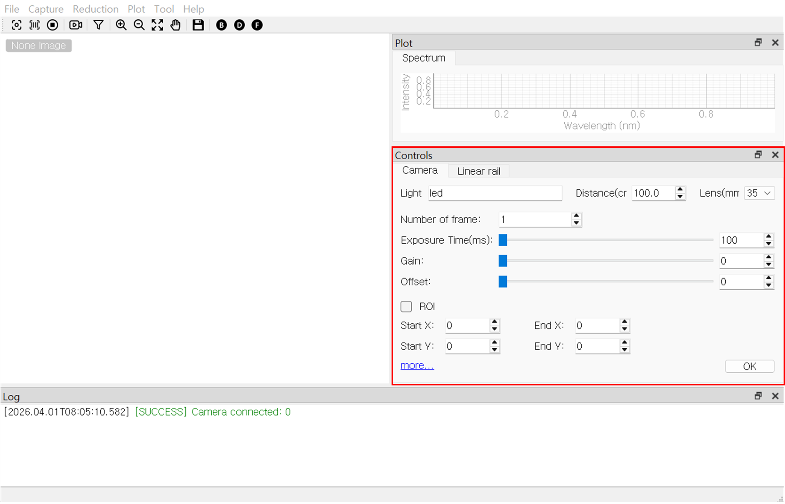Click the floppy disk save icon
This screenshot has width=785, height=504.
tap(198, 25)
